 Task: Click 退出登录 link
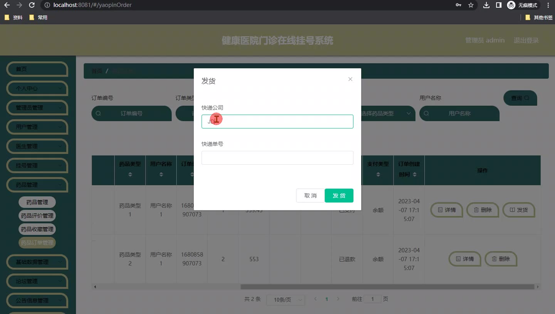click(526, 40)
